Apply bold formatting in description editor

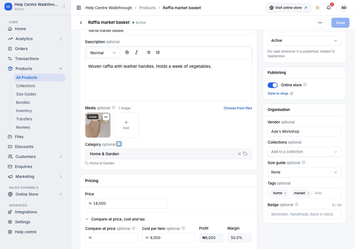pyautogui.click(x=127, y=53)
